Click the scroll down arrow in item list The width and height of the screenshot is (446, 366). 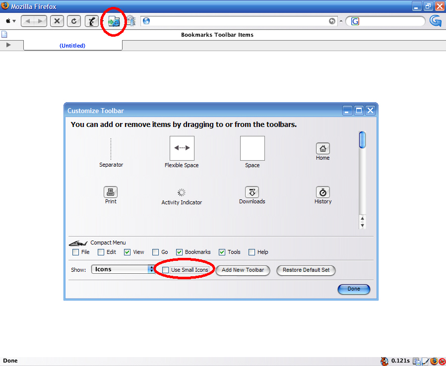click(362, 226)
